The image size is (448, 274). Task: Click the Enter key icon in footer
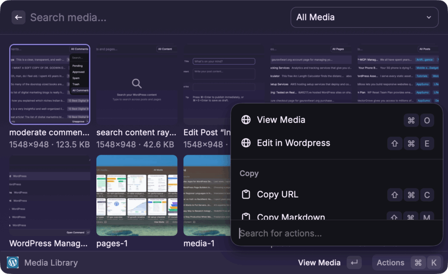[354, 263]
